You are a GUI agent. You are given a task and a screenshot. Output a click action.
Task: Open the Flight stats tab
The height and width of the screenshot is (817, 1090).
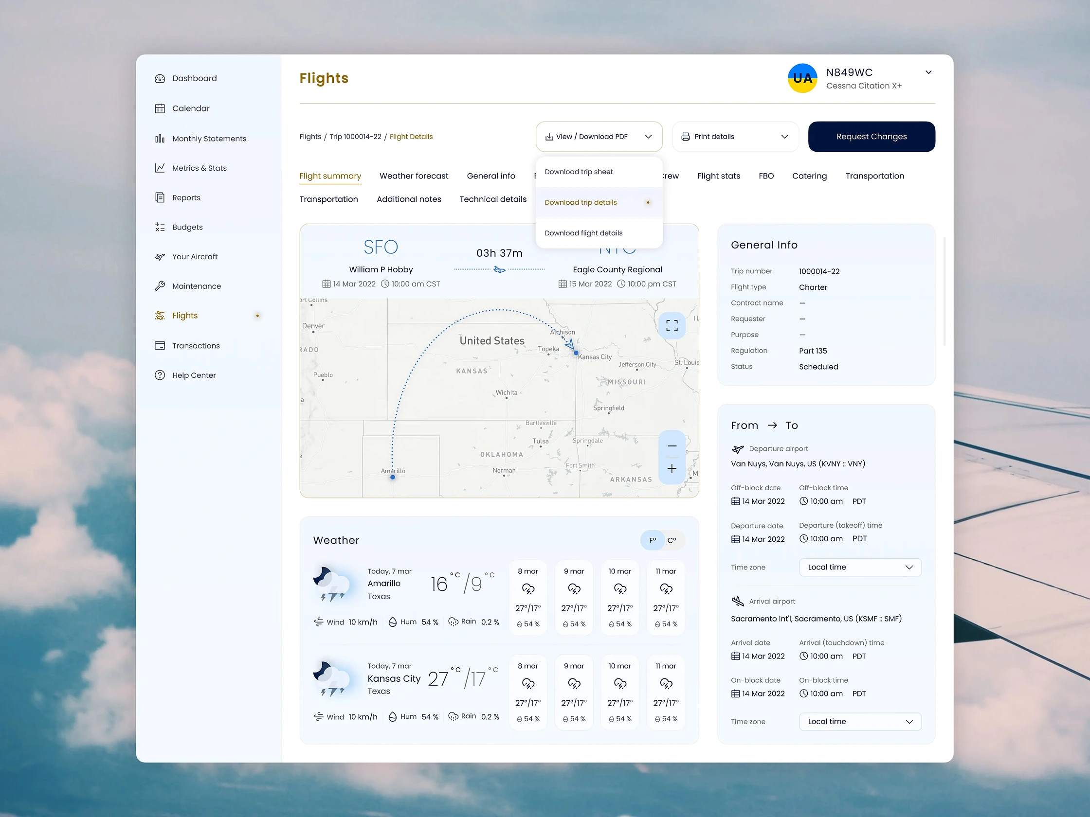point(718,176)
